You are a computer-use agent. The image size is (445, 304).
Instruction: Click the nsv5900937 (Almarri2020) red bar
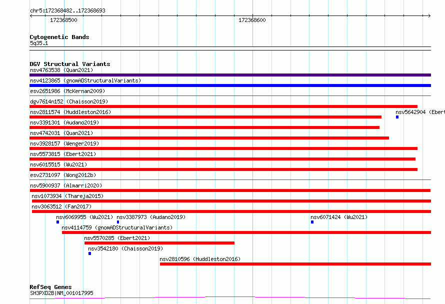[230, 190]
